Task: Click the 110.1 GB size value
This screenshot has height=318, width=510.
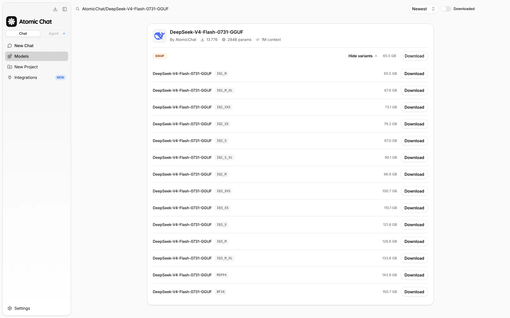Action: 390,208
